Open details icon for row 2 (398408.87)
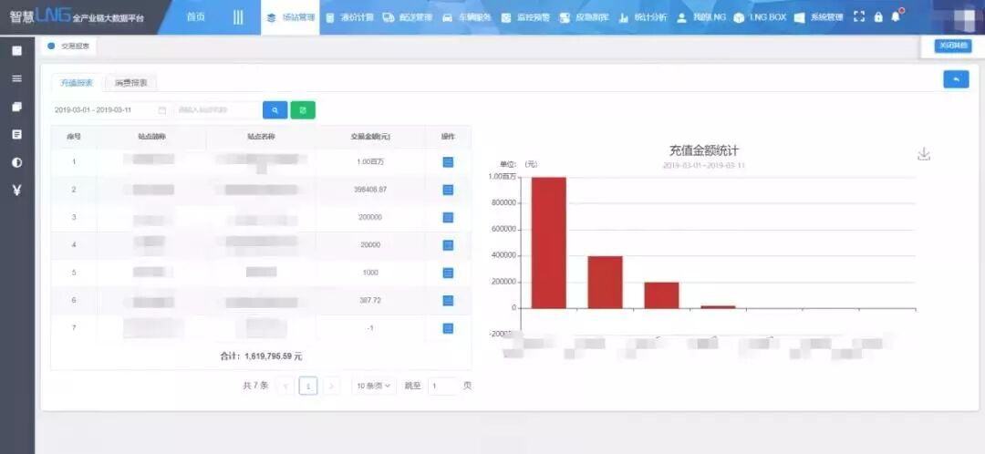The image size is (985, 454). [448, 190]
